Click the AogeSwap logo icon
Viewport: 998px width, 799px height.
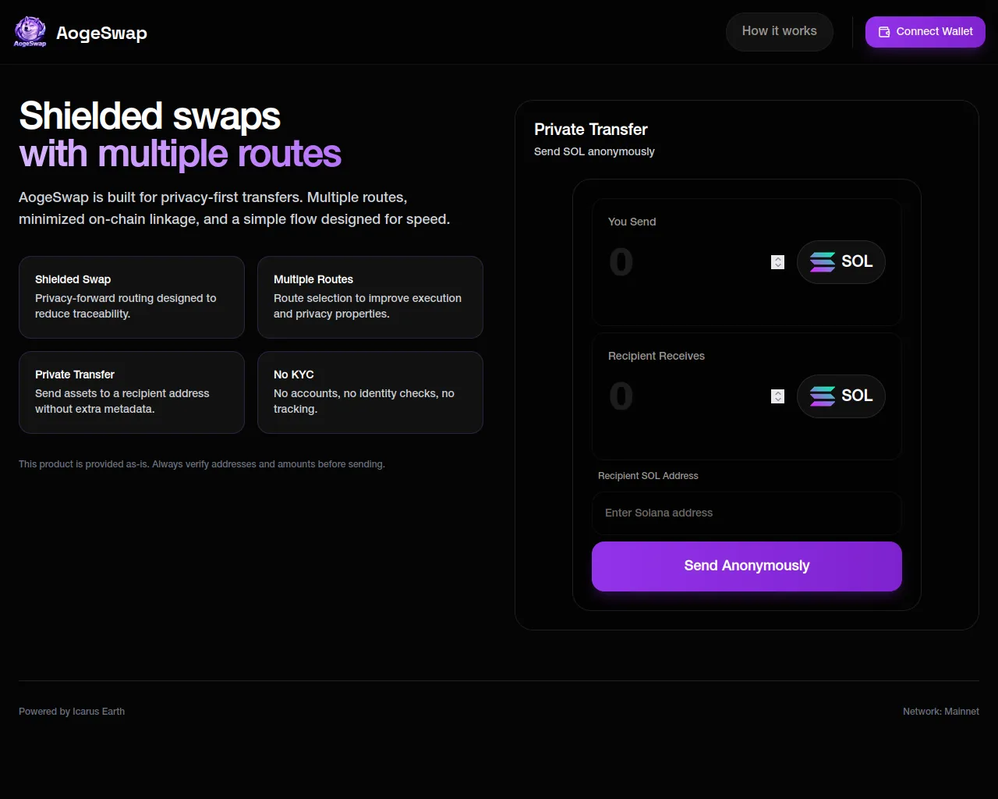coord(30,31)
